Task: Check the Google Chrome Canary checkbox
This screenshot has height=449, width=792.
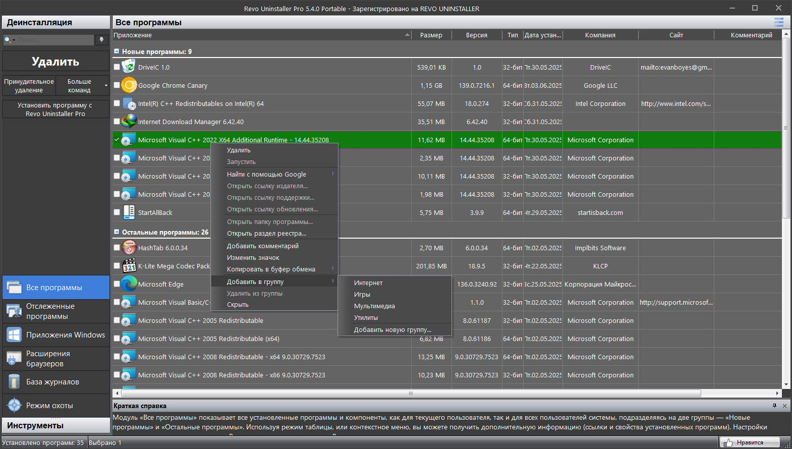Action: pyautogui.click(x=117, y=85)
